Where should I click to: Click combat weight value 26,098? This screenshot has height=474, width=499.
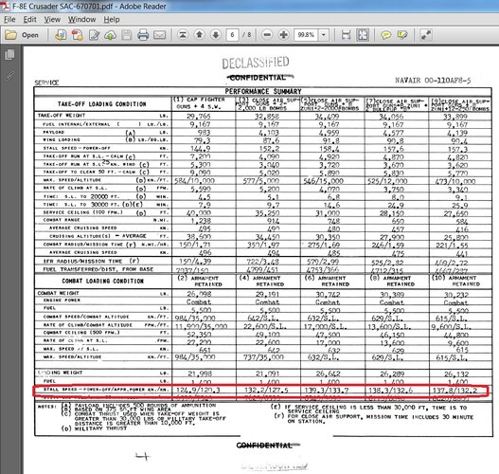pyautogui.click(x=199, y=294)
